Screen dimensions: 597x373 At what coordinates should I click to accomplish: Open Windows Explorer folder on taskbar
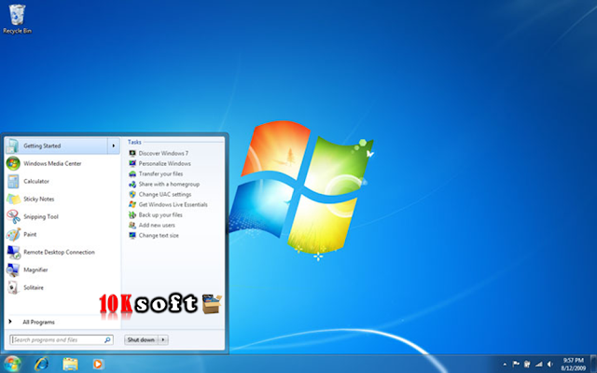click(x=70, y=365)
